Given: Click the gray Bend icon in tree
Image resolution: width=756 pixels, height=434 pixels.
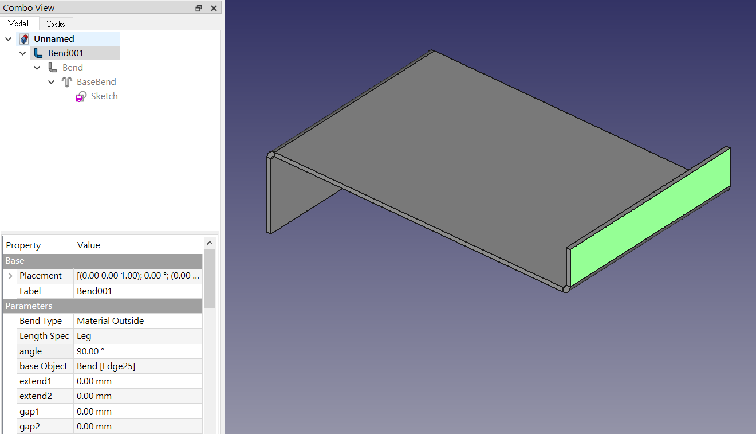Looking at the screenshot, I should [53, 68].
